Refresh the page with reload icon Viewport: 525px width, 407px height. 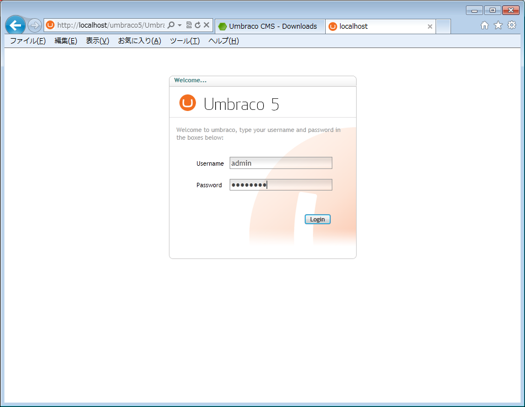(x=198, y=25)
